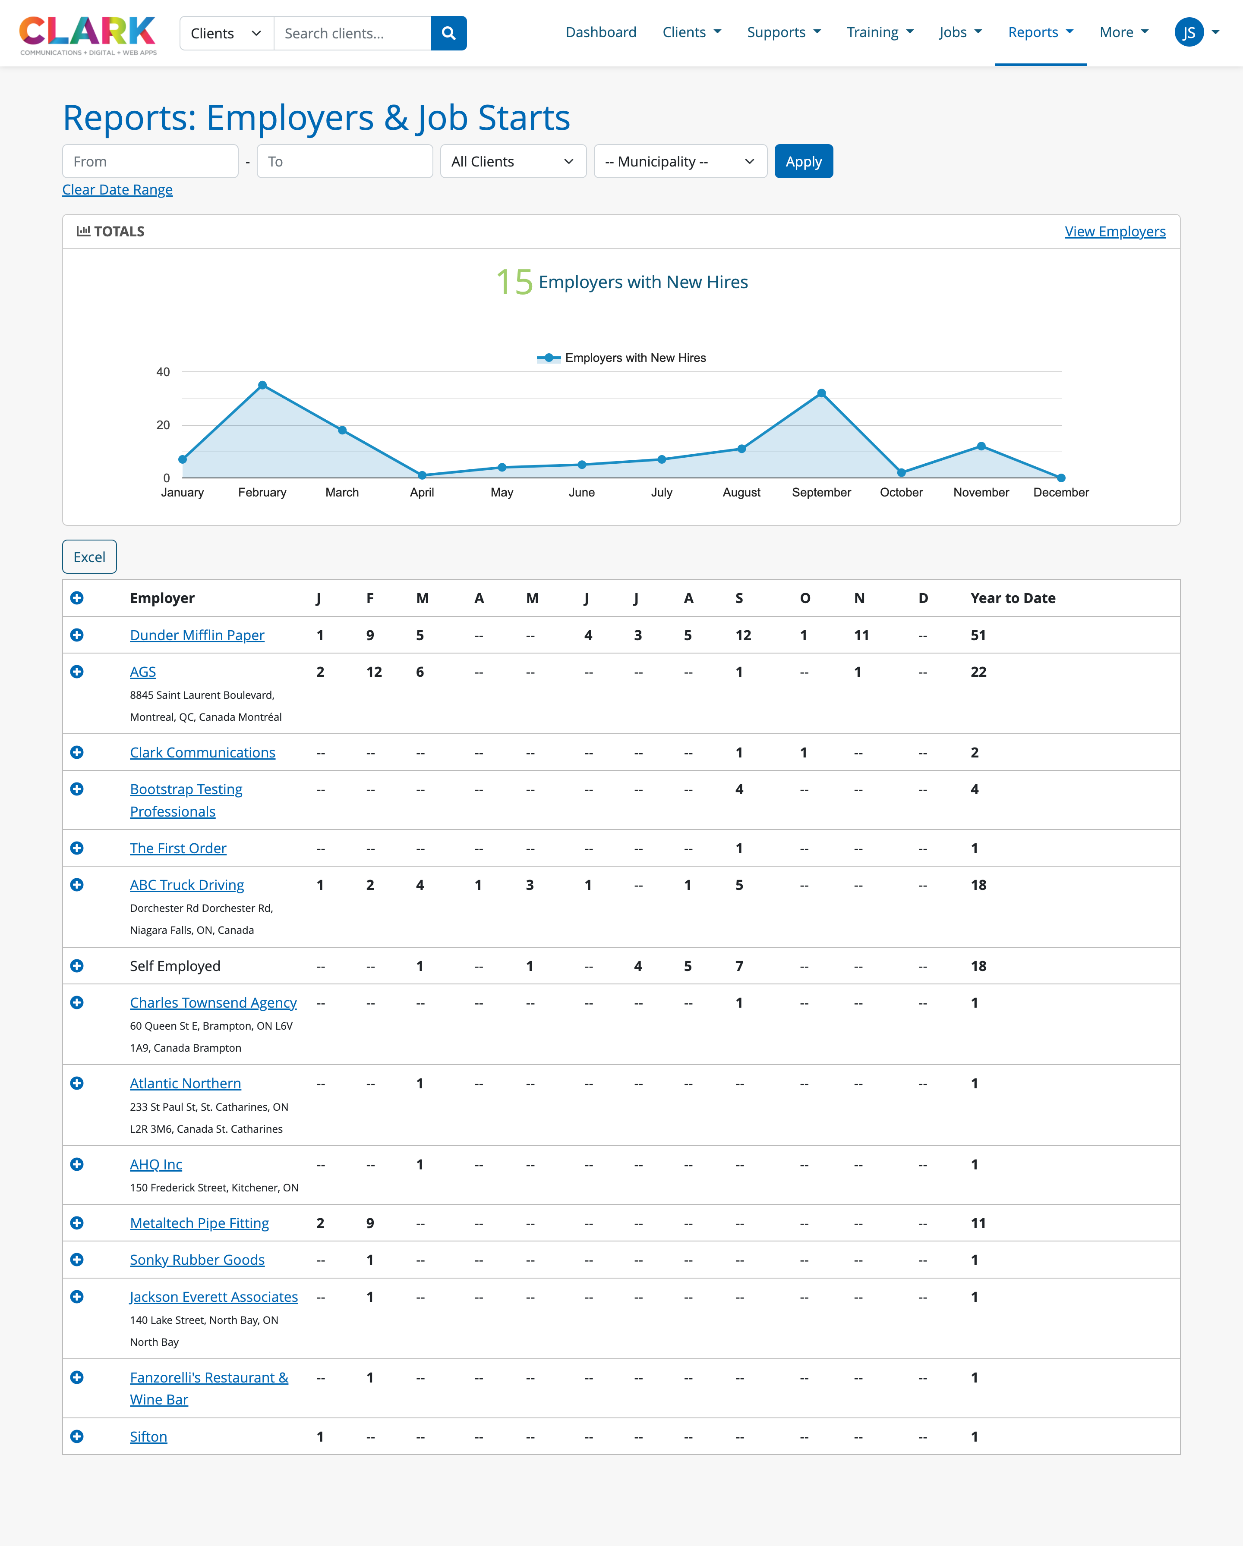Image resolution: width=1243 pixels, height=1546 pixels.
Task: Click the February data point on chart
Action: coord(263,386)
